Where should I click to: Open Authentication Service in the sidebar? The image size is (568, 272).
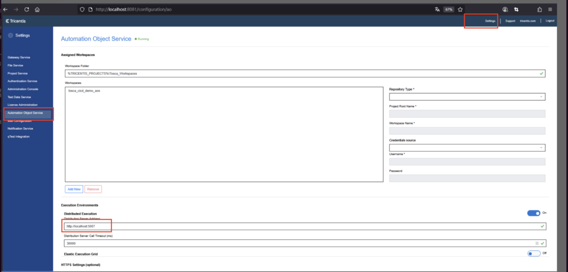point(22,81)
